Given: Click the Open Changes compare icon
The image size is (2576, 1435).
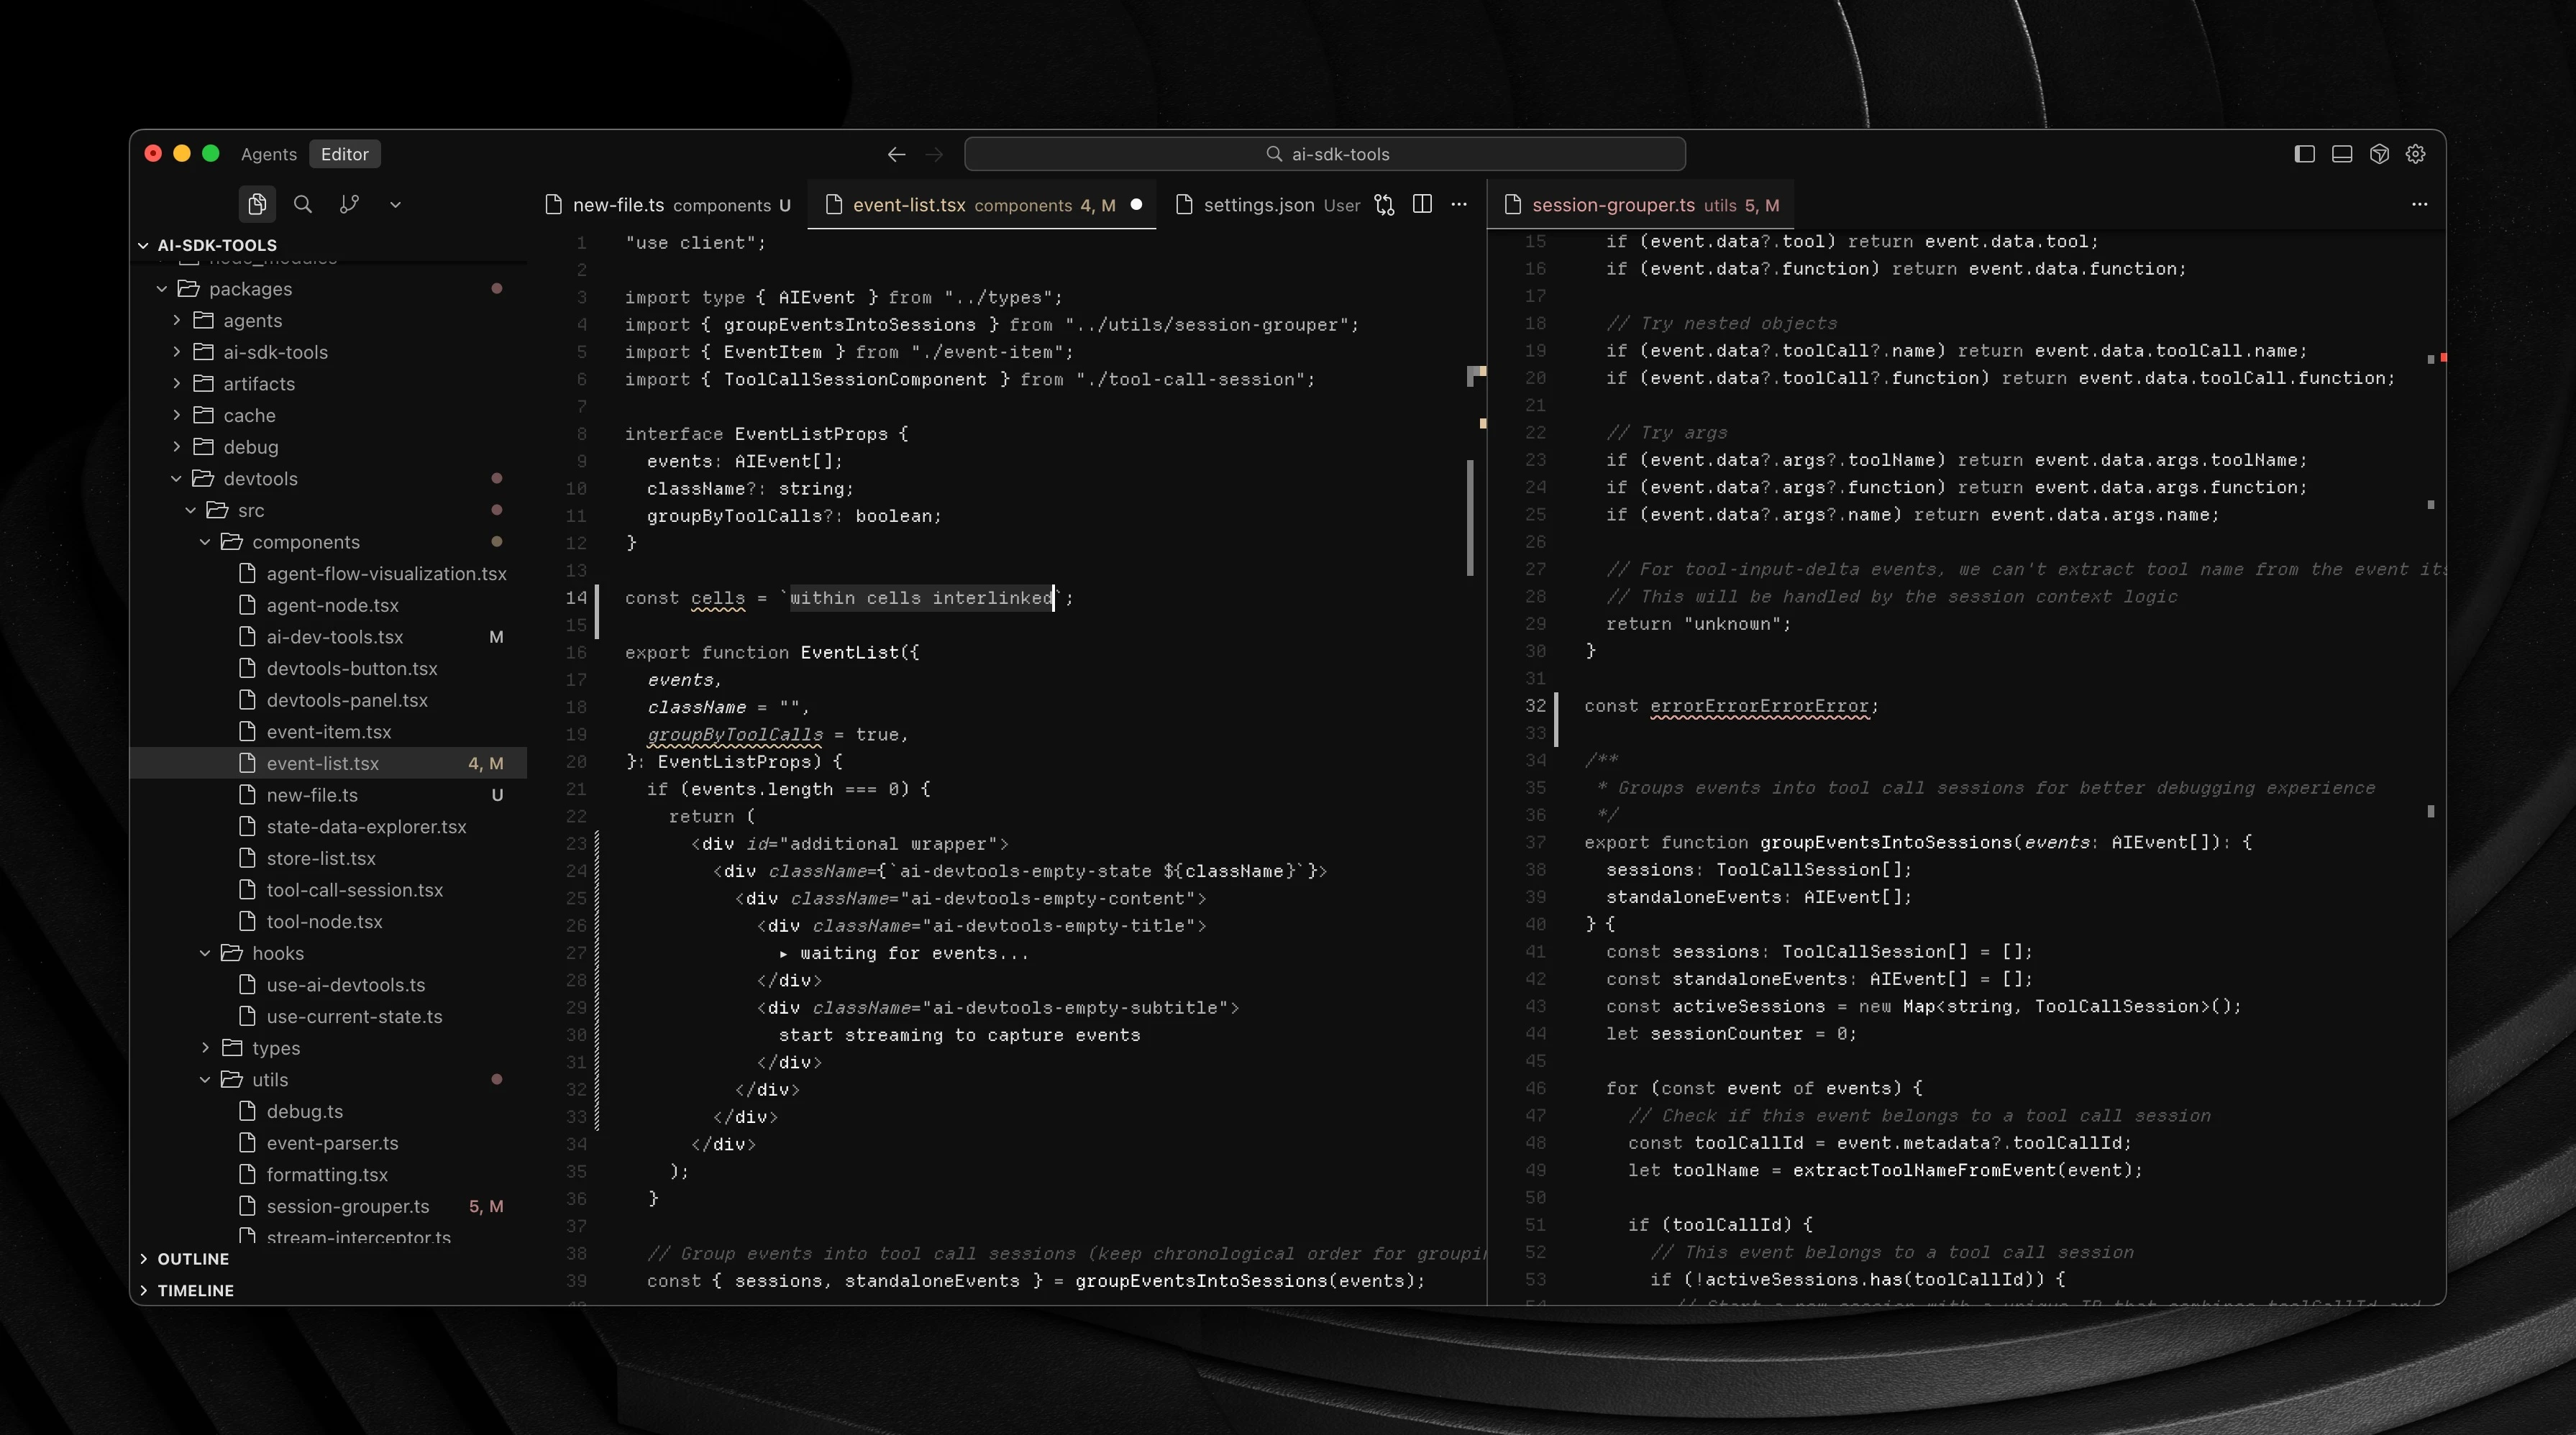Looking at the screenshot, I should [1384, 204].
